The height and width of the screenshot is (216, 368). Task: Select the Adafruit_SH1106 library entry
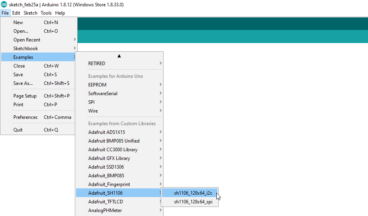point(119,193)
